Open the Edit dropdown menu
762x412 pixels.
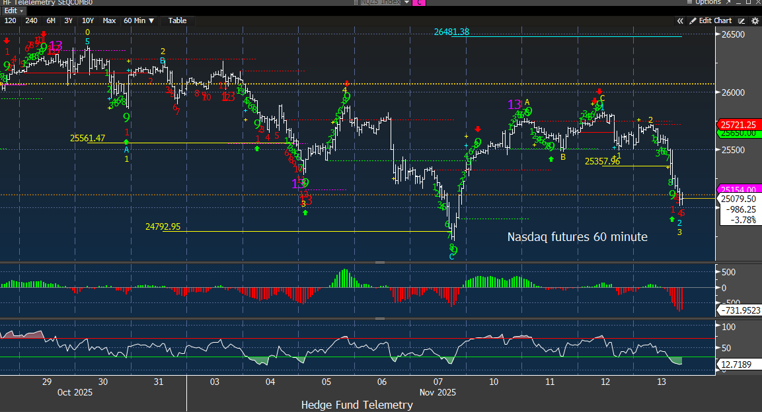click(x=14, y=11)
